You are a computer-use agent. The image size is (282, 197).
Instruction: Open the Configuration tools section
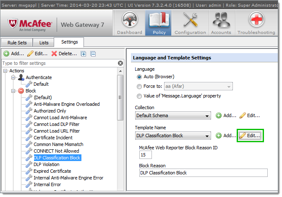[x=191, y=23]
